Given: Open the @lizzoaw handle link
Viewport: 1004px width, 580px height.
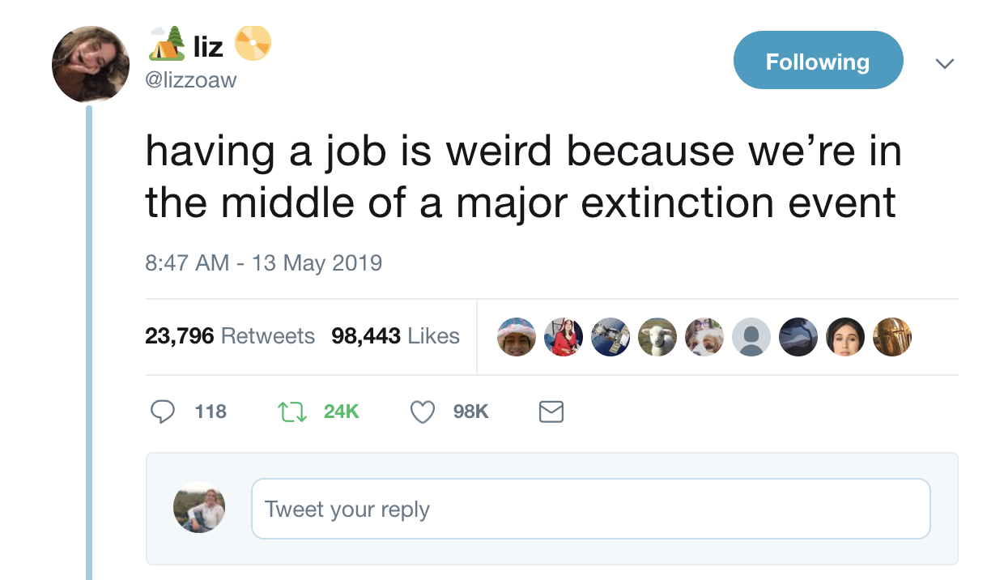Looking at the screenshot, I should [191, 80].
